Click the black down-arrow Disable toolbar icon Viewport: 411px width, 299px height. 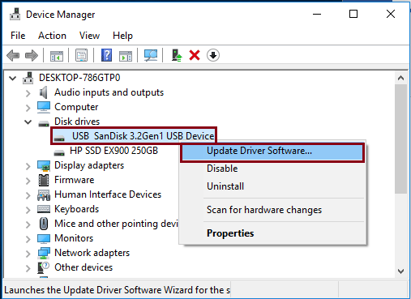[x=213, y=55]
